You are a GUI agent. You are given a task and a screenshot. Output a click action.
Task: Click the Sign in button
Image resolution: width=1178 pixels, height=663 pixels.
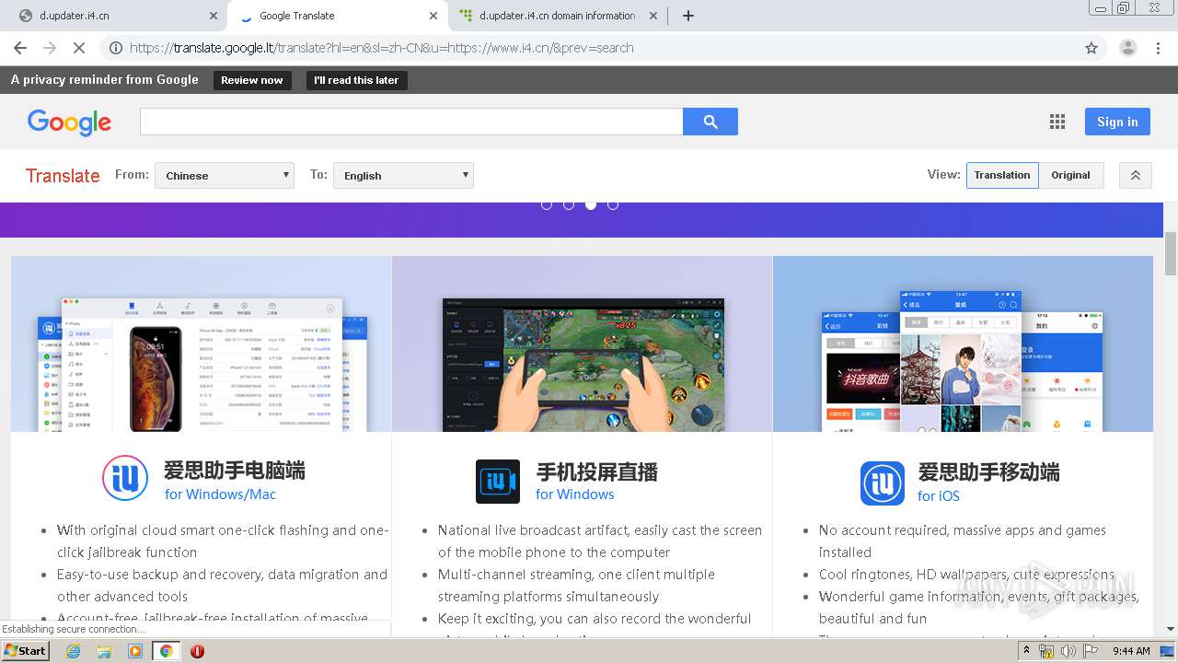point(1117,122)
